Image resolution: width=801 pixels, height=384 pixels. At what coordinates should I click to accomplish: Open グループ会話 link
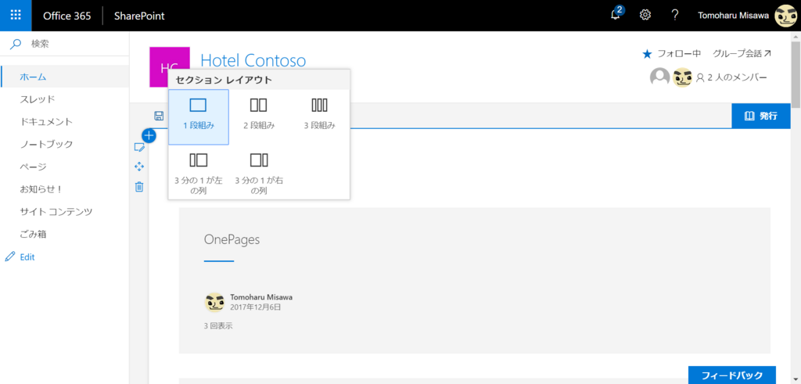point(742,53)
